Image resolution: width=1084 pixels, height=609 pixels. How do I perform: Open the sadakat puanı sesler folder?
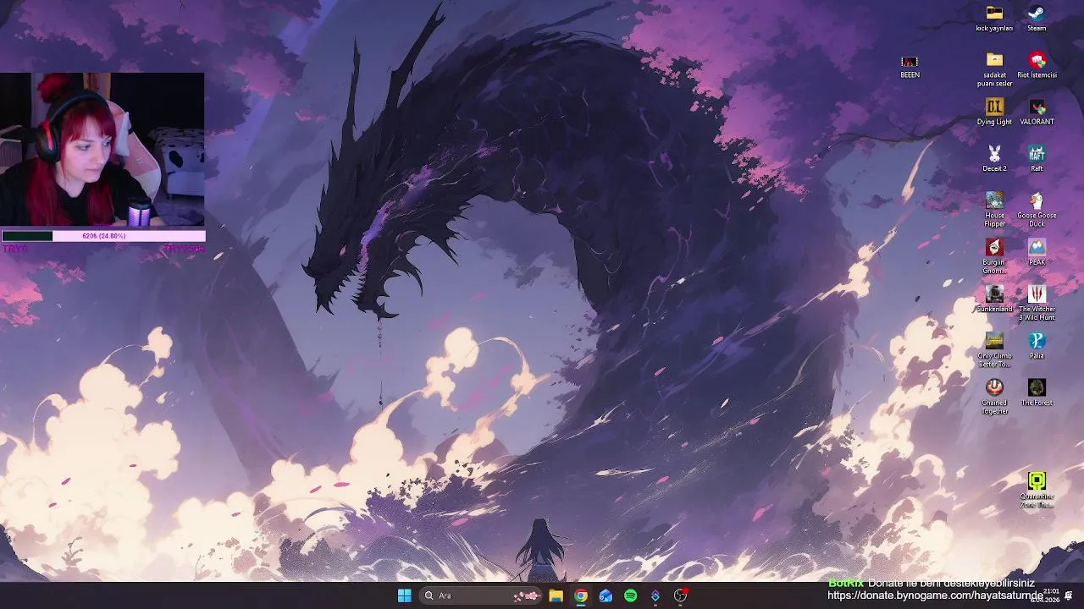994,69
